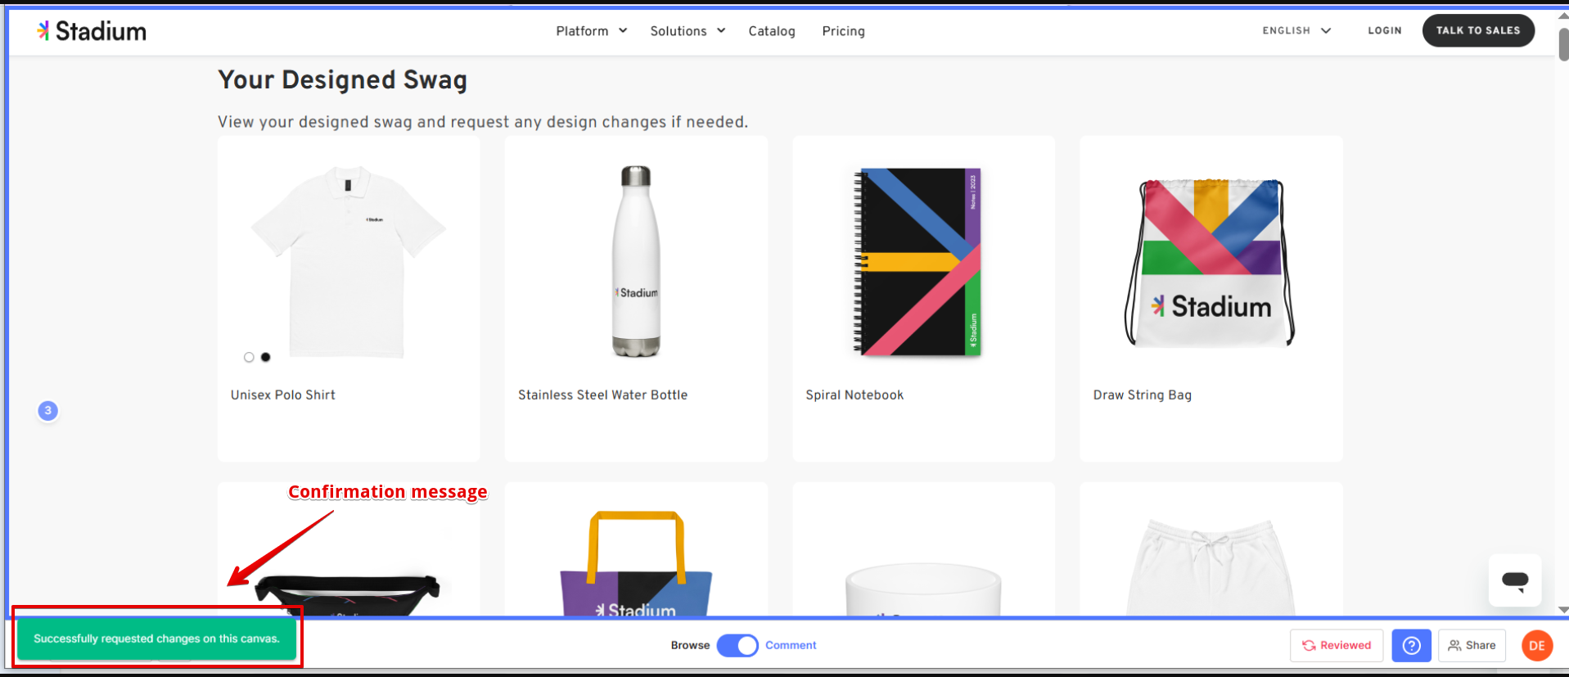The image size is (1569, 677).
Task: Select Browse mode label
Action: 690,645
